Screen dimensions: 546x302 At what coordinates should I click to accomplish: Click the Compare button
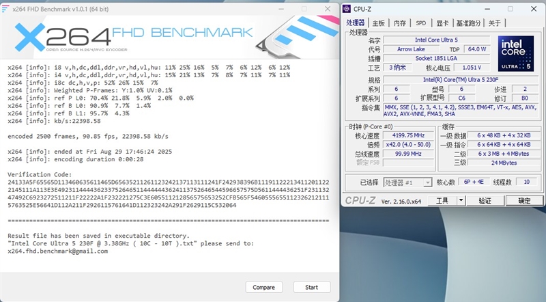pos(263,288)
